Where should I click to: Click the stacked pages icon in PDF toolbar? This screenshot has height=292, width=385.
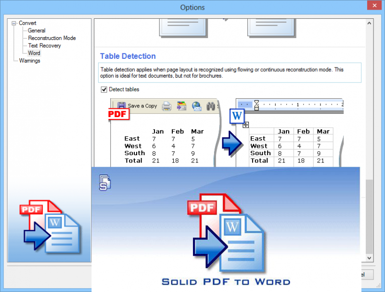pos(182,106)
